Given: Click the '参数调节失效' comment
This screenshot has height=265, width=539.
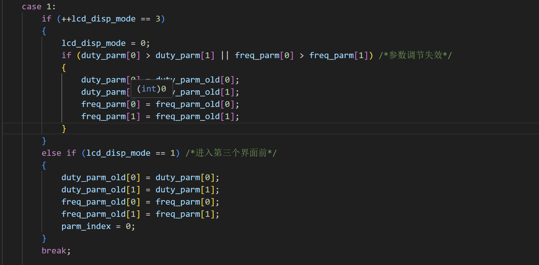Looking at the screenshot, I should tap(415, 55).
